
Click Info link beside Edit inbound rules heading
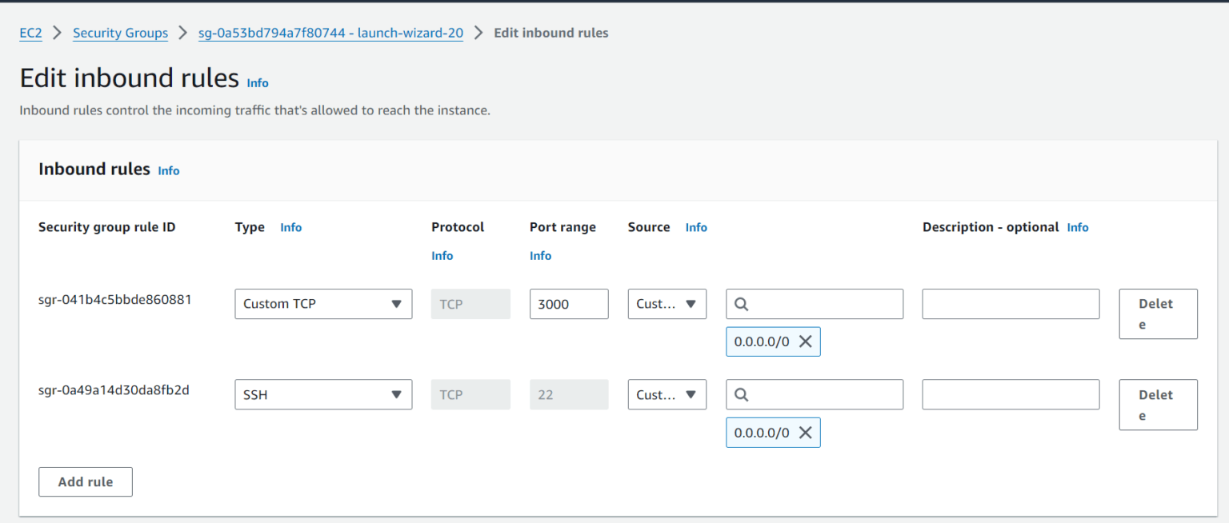pyautogui.click(x=258, y=83)
